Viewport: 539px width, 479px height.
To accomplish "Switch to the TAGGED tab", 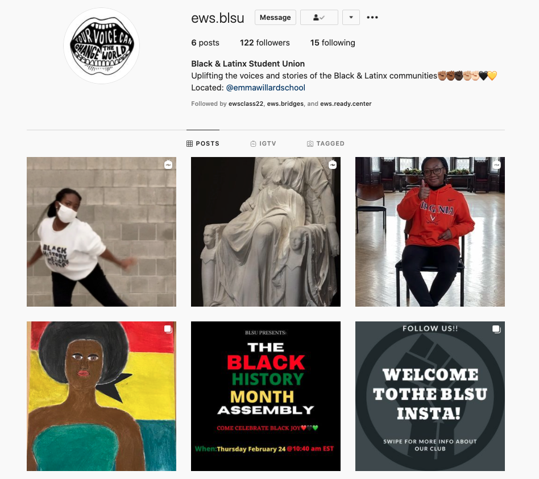I will click(326, 143).
